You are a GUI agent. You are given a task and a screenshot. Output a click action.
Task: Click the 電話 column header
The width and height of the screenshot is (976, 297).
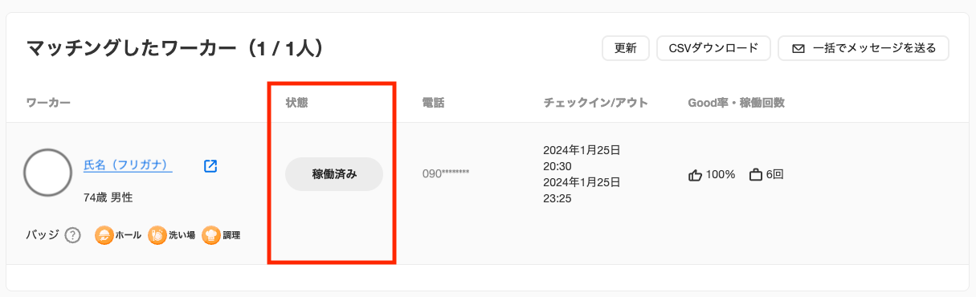pos(434,103)
